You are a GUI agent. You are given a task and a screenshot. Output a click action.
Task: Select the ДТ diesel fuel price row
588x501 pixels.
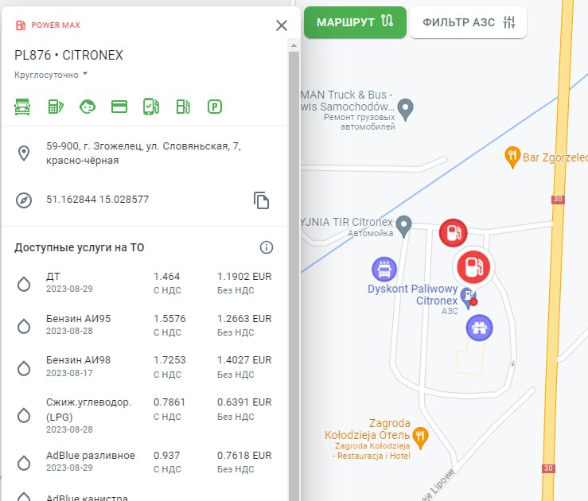[x=143, y=282]
